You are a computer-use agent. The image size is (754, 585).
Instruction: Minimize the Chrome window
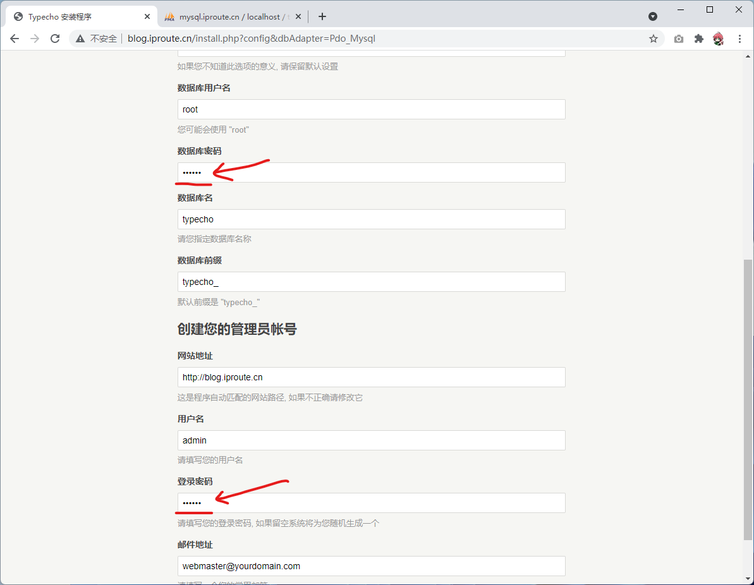click(x=681, y=9)
